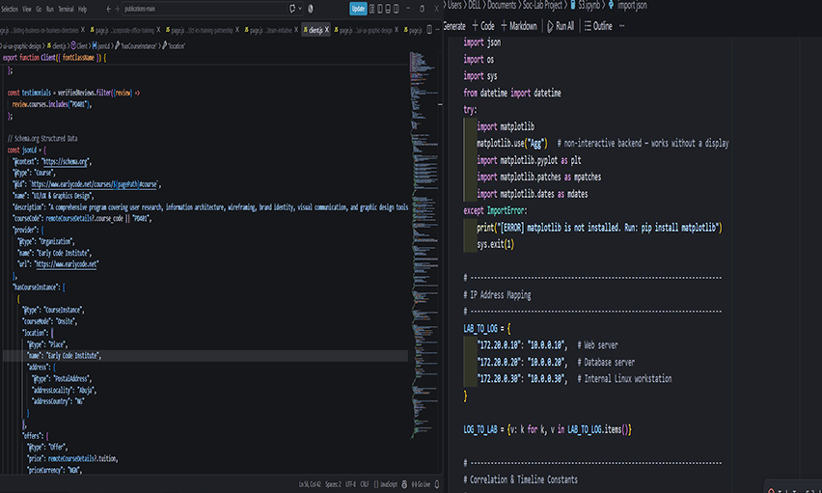
Task: Open the https://schema.org link in the code
Action: (66, 161)
